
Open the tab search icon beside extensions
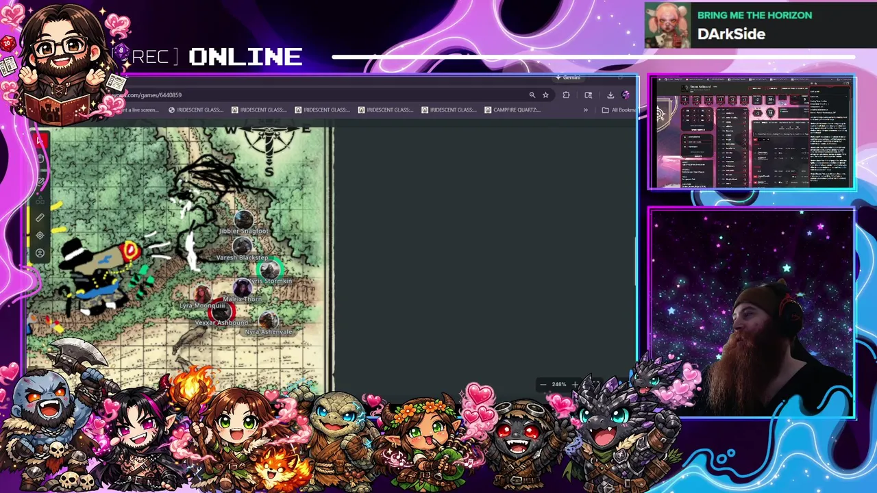pos(588,95)
